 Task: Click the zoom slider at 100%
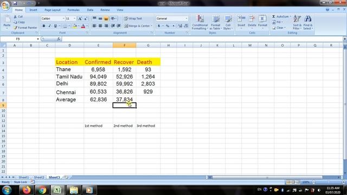tap(329, 182)
